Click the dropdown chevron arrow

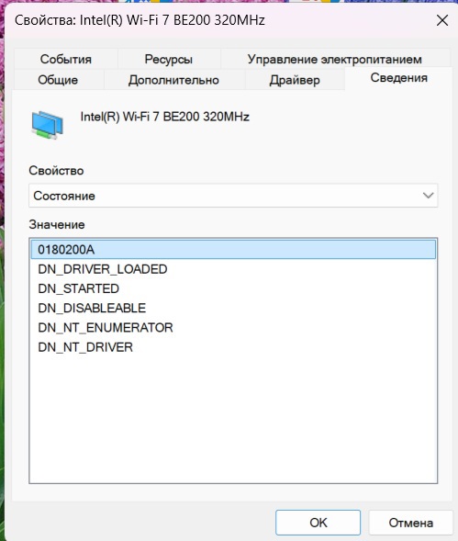click(428, 196)
